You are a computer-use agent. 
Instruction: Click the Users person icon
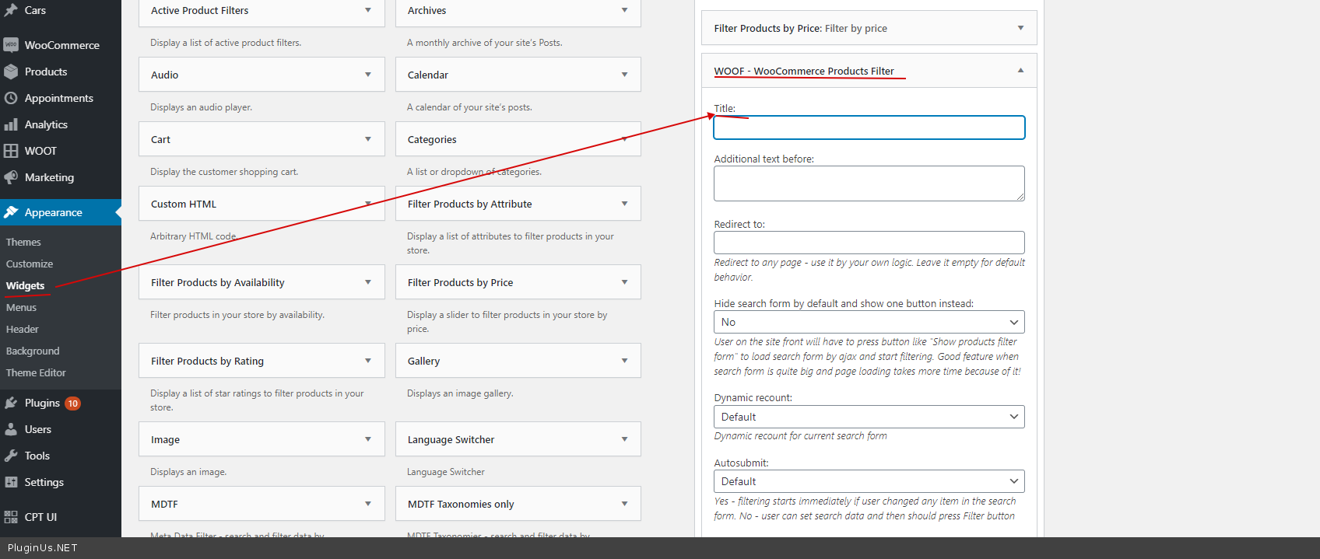(11, 429)
